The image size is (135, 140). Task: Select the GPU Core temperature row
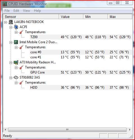(81, 72)
